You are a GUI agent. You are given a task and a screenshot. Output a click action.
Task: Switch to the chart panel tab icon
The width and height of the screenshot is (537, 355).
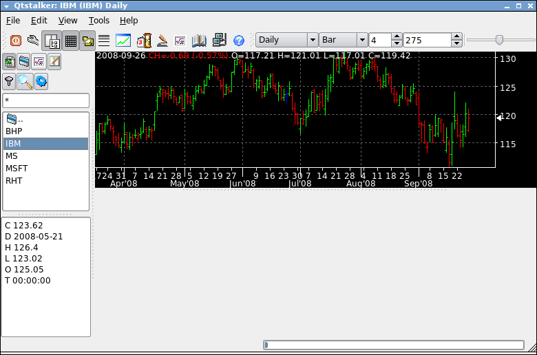[x=9, y=62]
